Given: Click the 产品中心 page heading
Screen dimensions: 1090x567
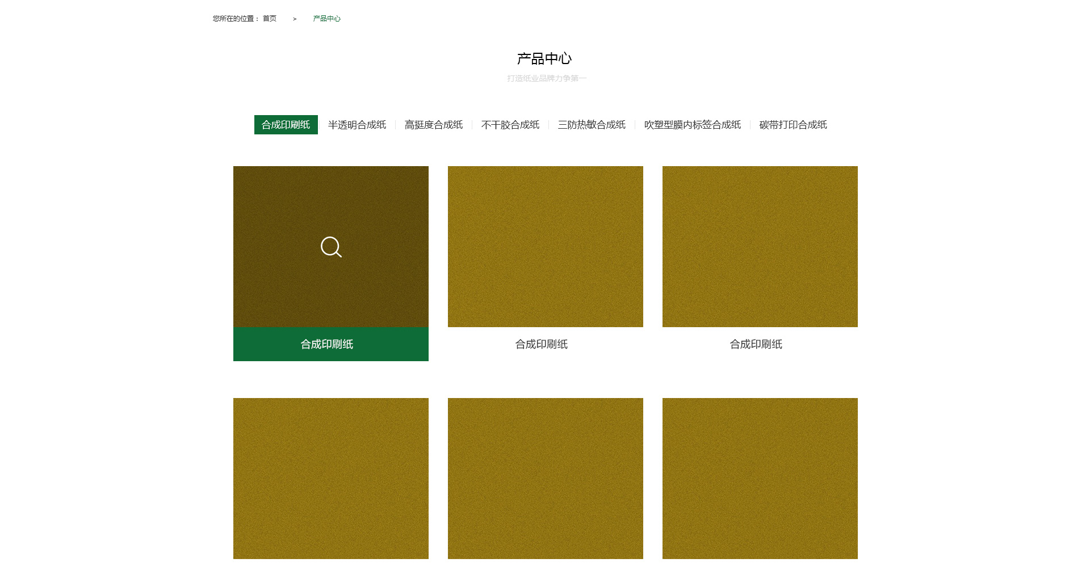Looking at the screenshot, I should pos(544,58).
